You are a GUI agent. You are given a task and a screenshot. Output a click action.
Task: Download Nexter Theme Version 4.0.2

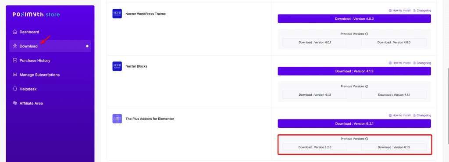[x=354, y=18]
